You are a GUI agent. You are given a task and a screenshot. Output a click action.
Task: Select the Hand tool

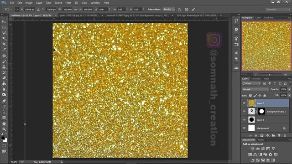[4, 123]
